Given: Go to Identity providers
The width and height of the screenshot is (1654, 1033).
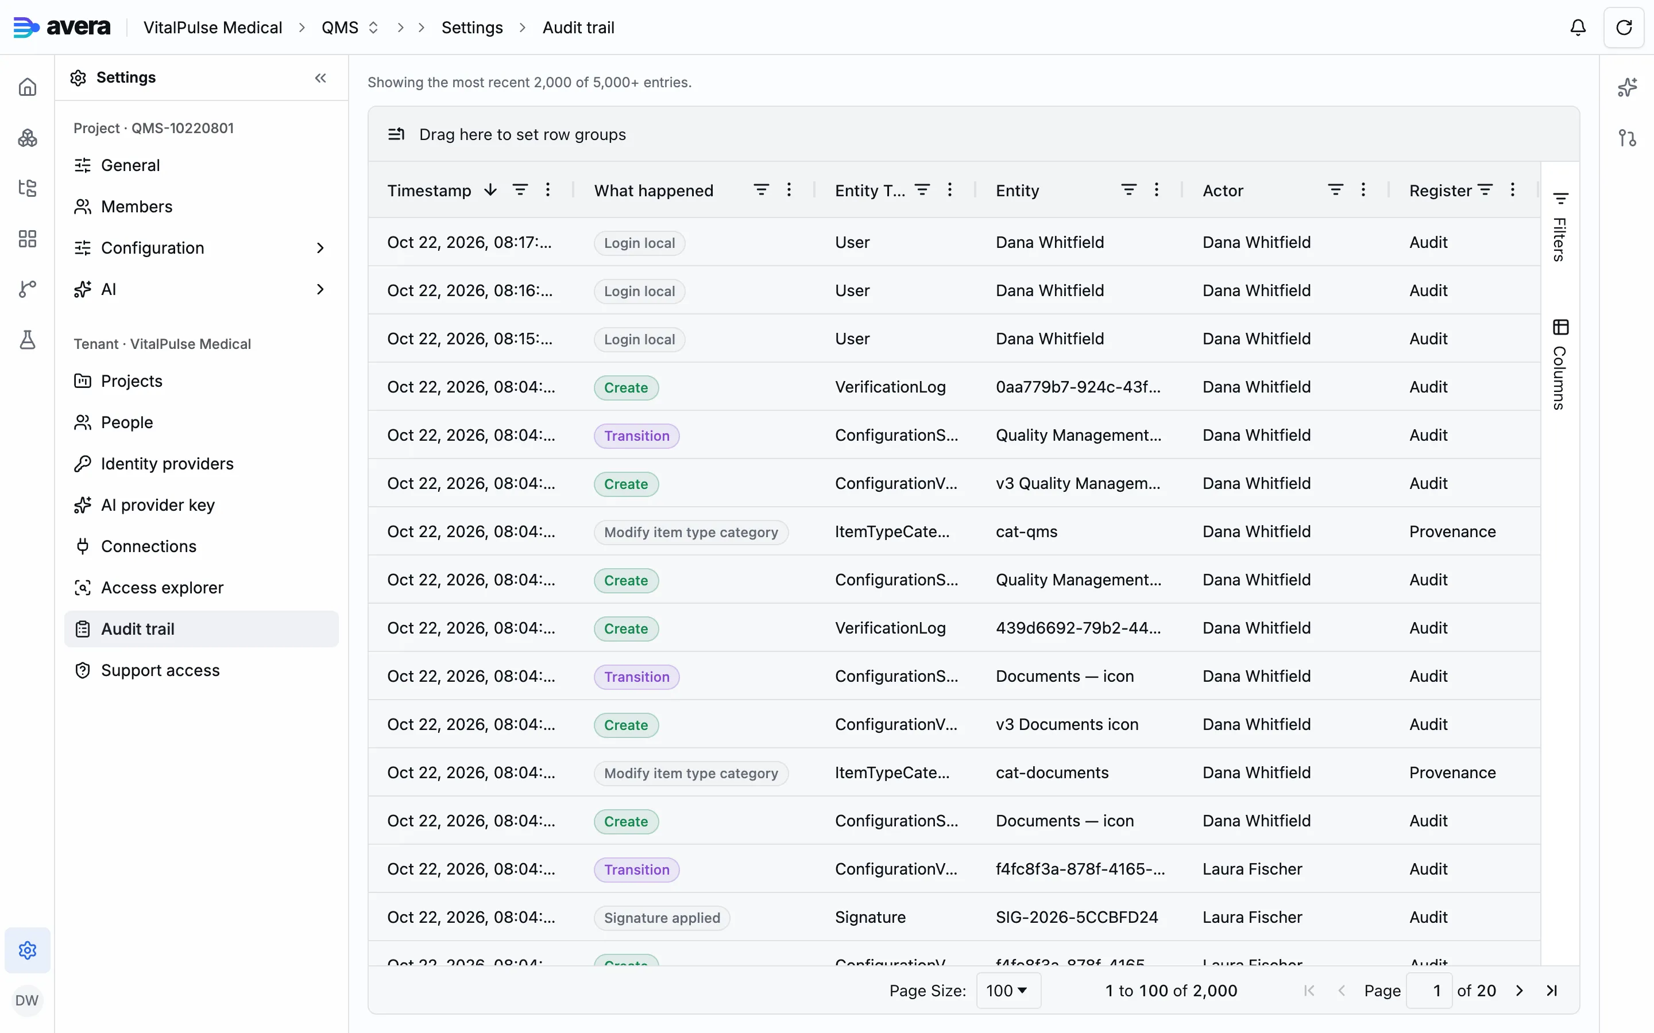Looking at the screenshot, I should coord(201,464).
